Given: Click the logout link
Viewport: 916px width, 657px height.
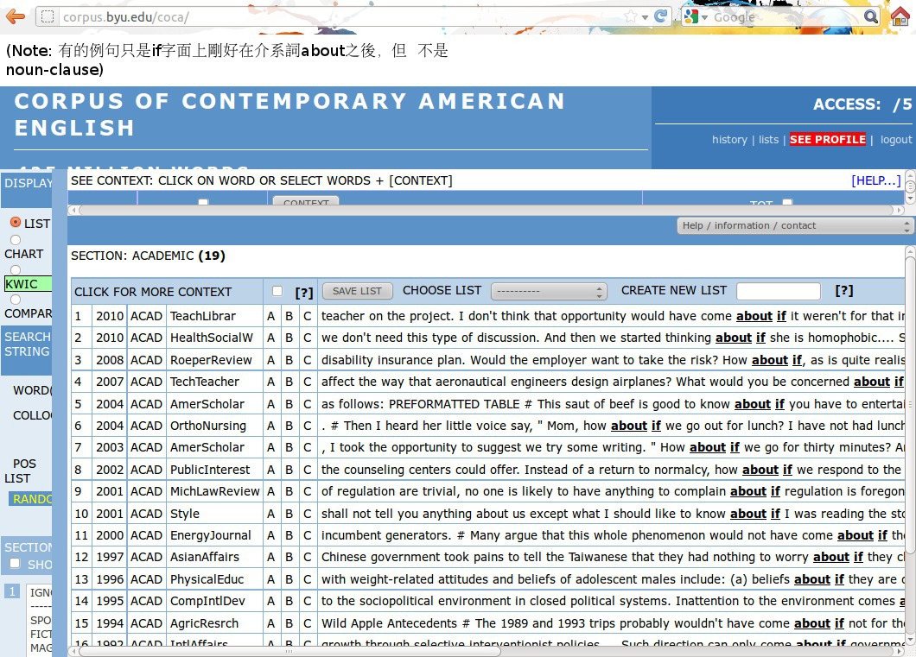Looking at the screenshot, I should pyautogui.click(x=895, y=140).
